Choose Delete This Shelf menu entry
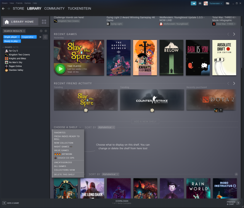The image size is (244, 208). pos(64,175)
